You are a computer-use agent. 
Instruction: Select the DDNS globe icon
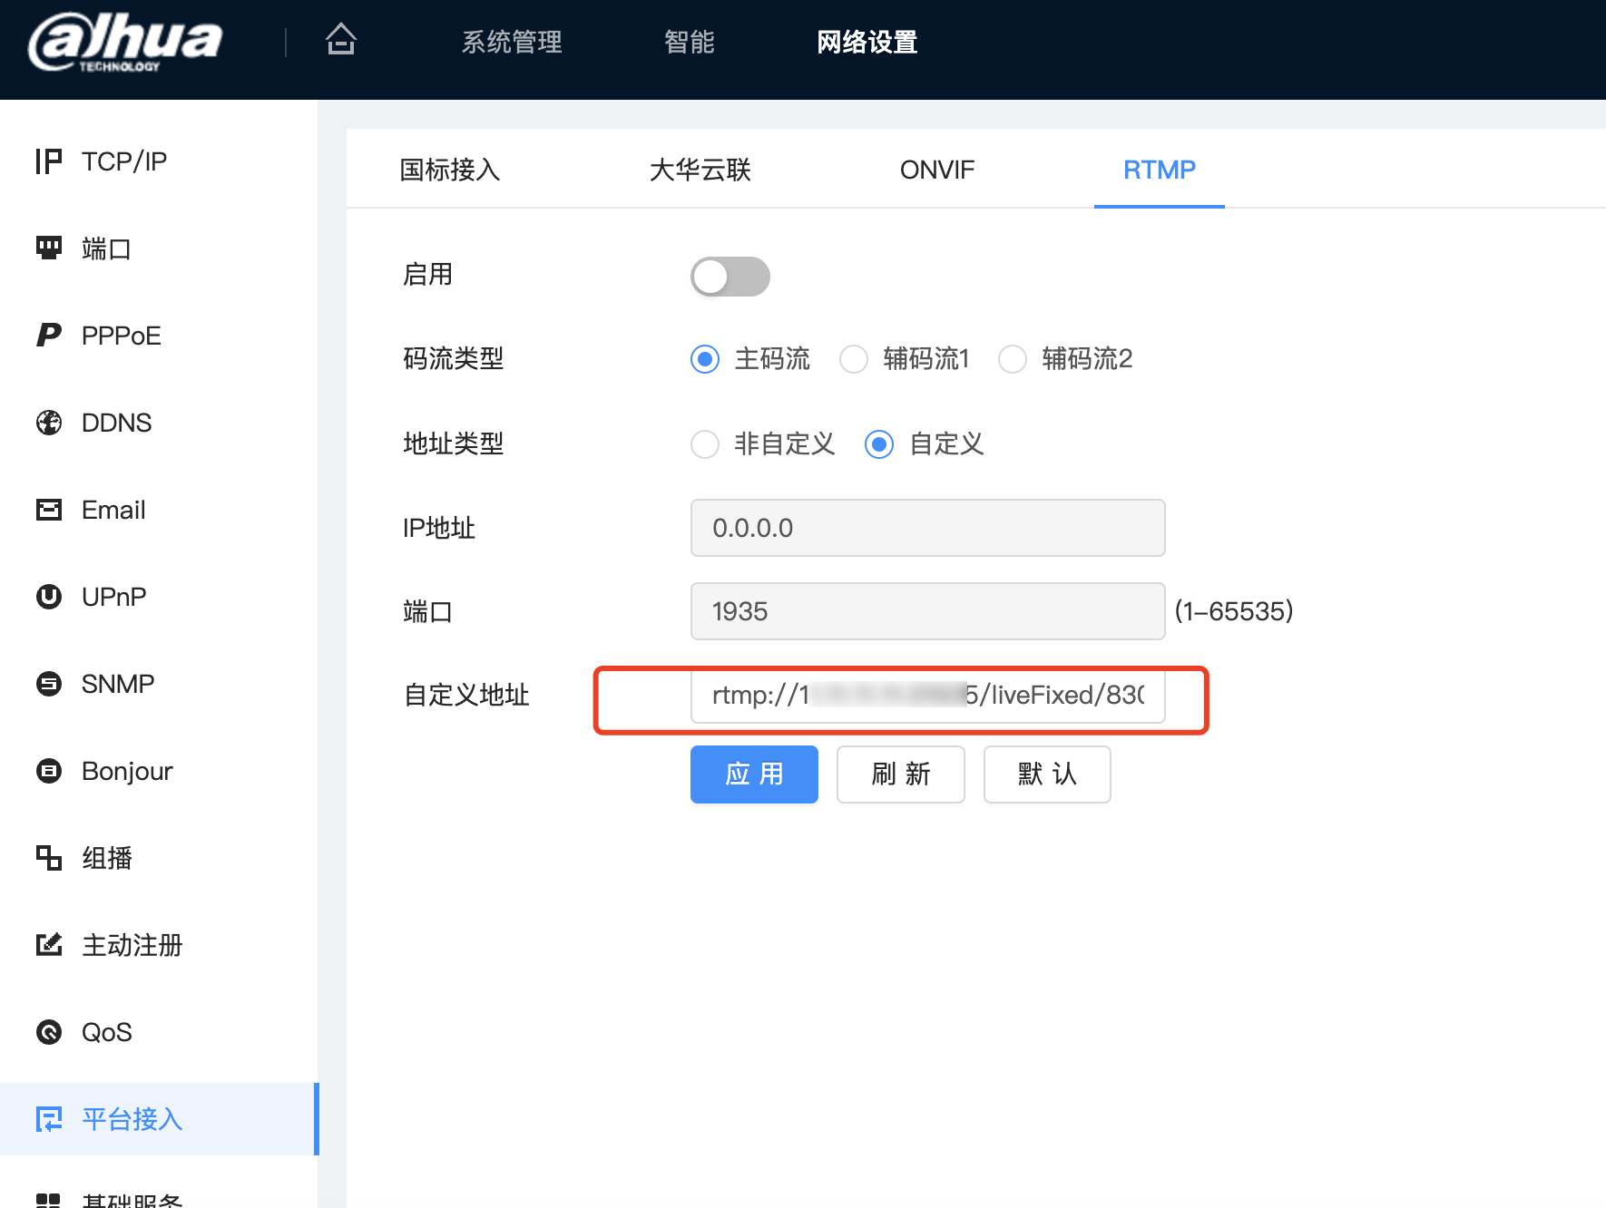pos(48,423)
